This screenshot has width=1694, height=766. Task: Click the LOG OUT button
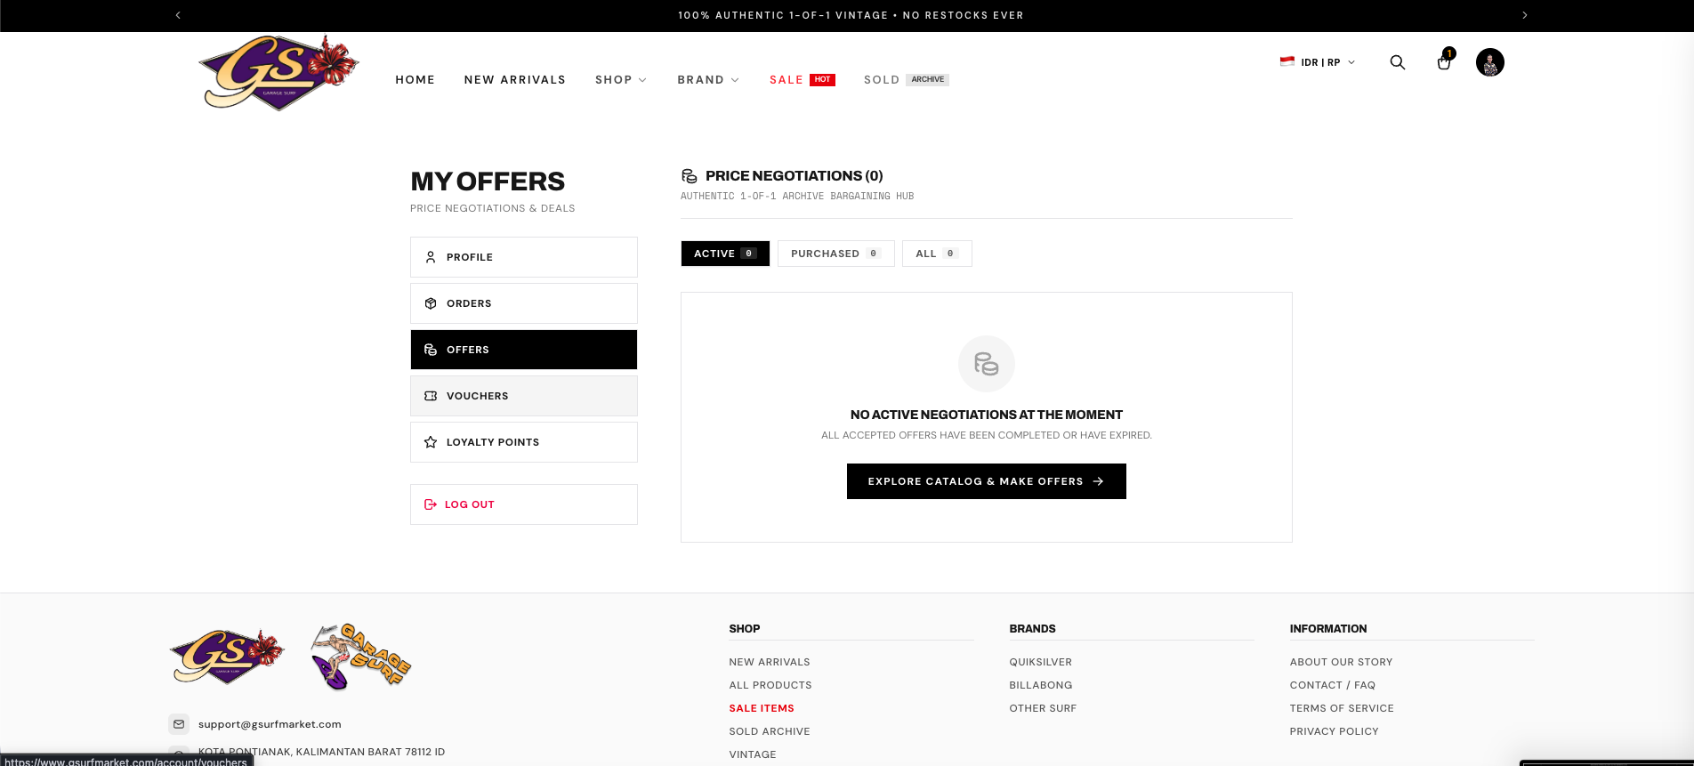pos(524,504)
